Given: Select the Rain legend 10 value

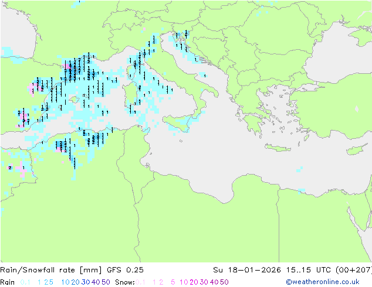Looking at the screenshot, I should click(65, 282).
